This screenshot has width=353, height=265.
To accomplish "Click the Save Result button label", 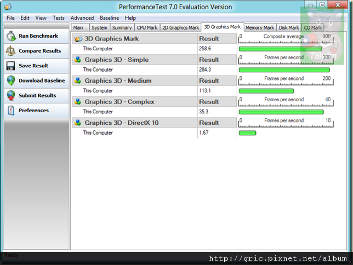I will 33,66.
